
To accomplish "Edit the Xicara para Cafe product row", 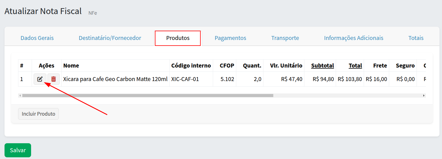I will [x=40, y=79].
